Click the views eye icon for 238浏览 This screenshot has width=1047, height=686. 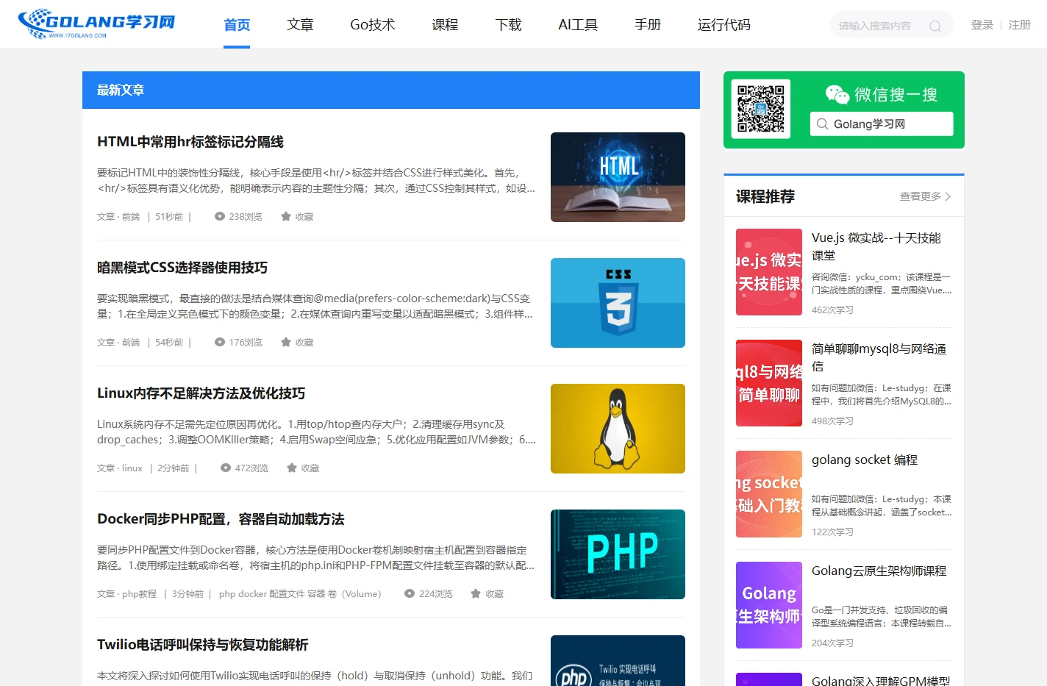[x=220, y=216]
